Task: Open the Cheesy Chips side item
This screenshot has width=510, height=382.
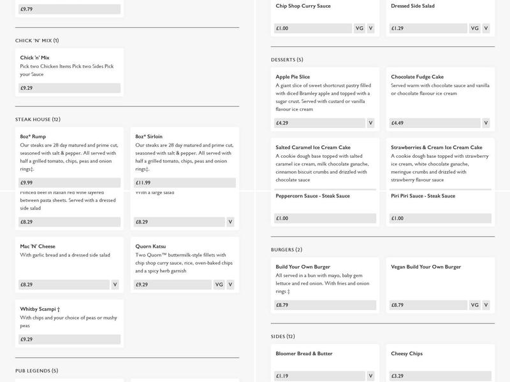Action: [x=407, y=353]
